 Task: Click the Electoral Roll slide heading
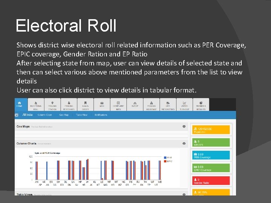click(x=66, y=26)
